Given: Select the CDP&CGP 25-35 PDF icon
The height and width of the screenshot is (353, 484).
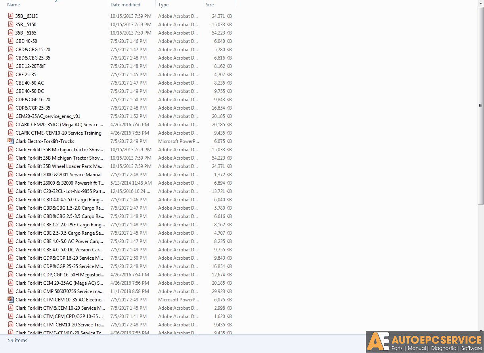Looking at the screenshot, I should pos(11,108).
